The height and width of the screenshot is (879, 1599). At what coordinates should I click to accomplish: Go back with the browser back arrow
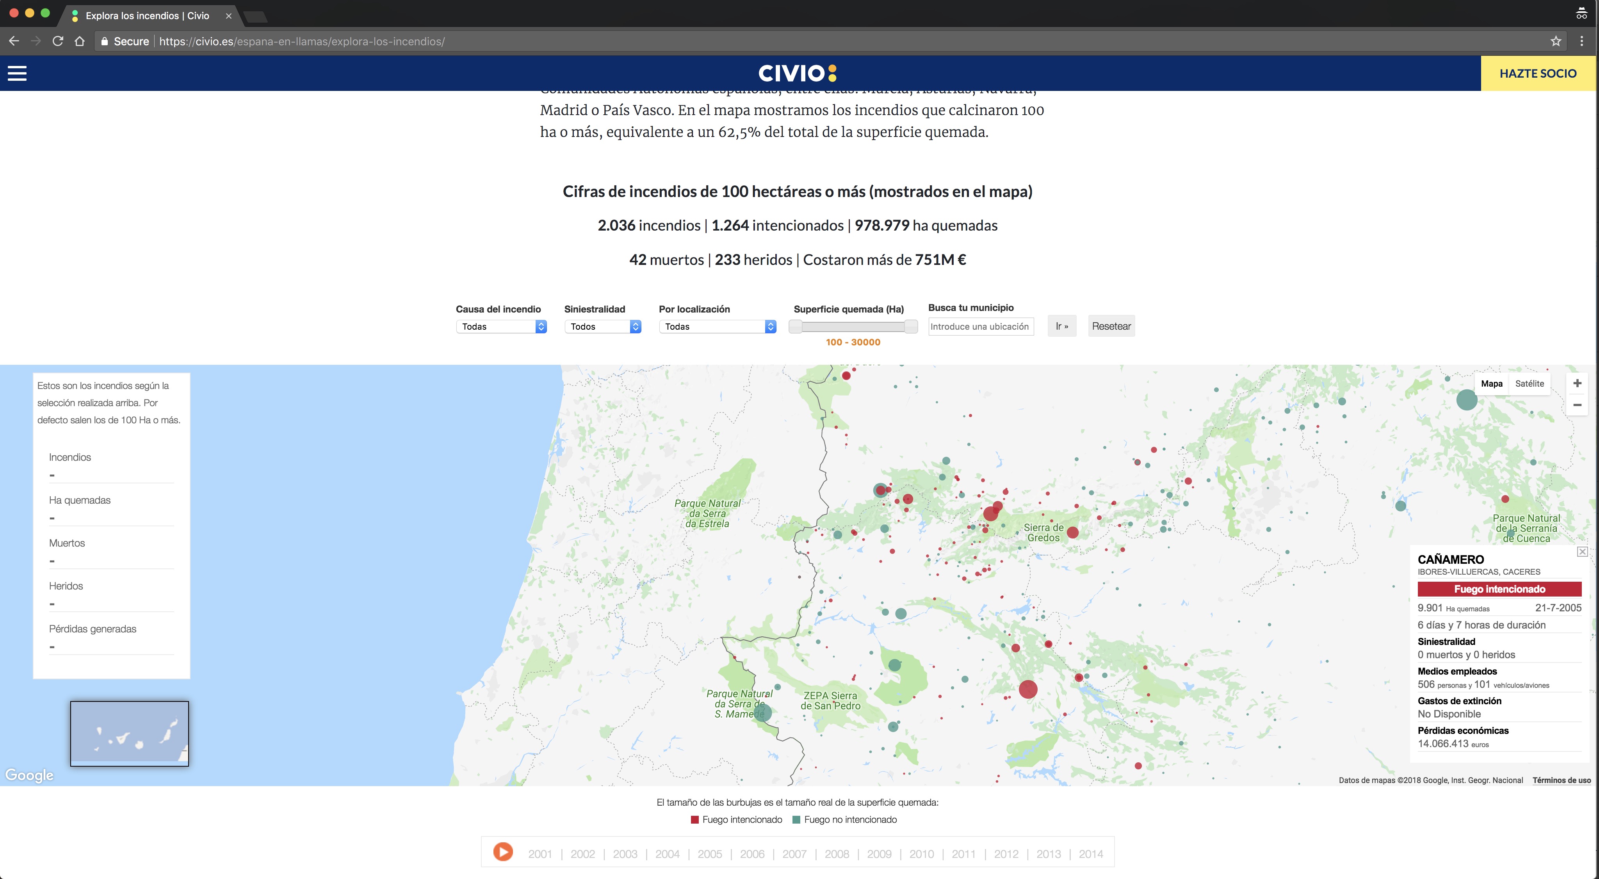click(x=14, y=41)
